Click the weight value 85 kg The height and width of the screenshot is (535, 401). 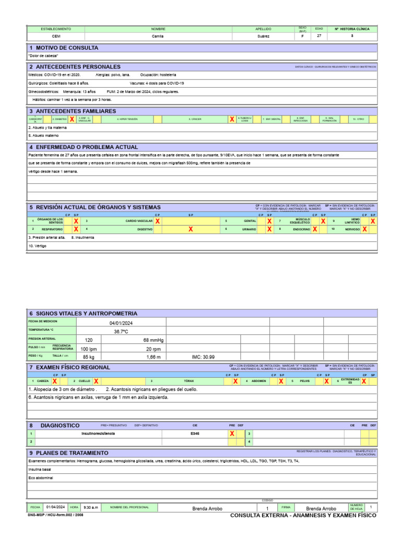pos(89,357)
